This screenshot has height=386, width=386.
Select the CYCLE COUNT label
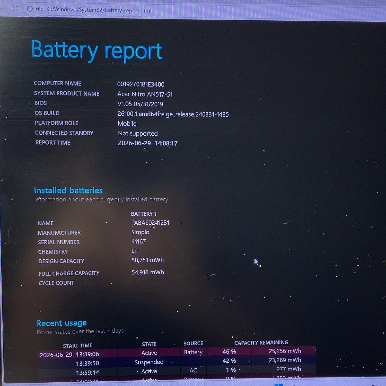pyautogui.click(x=56, y=283)
